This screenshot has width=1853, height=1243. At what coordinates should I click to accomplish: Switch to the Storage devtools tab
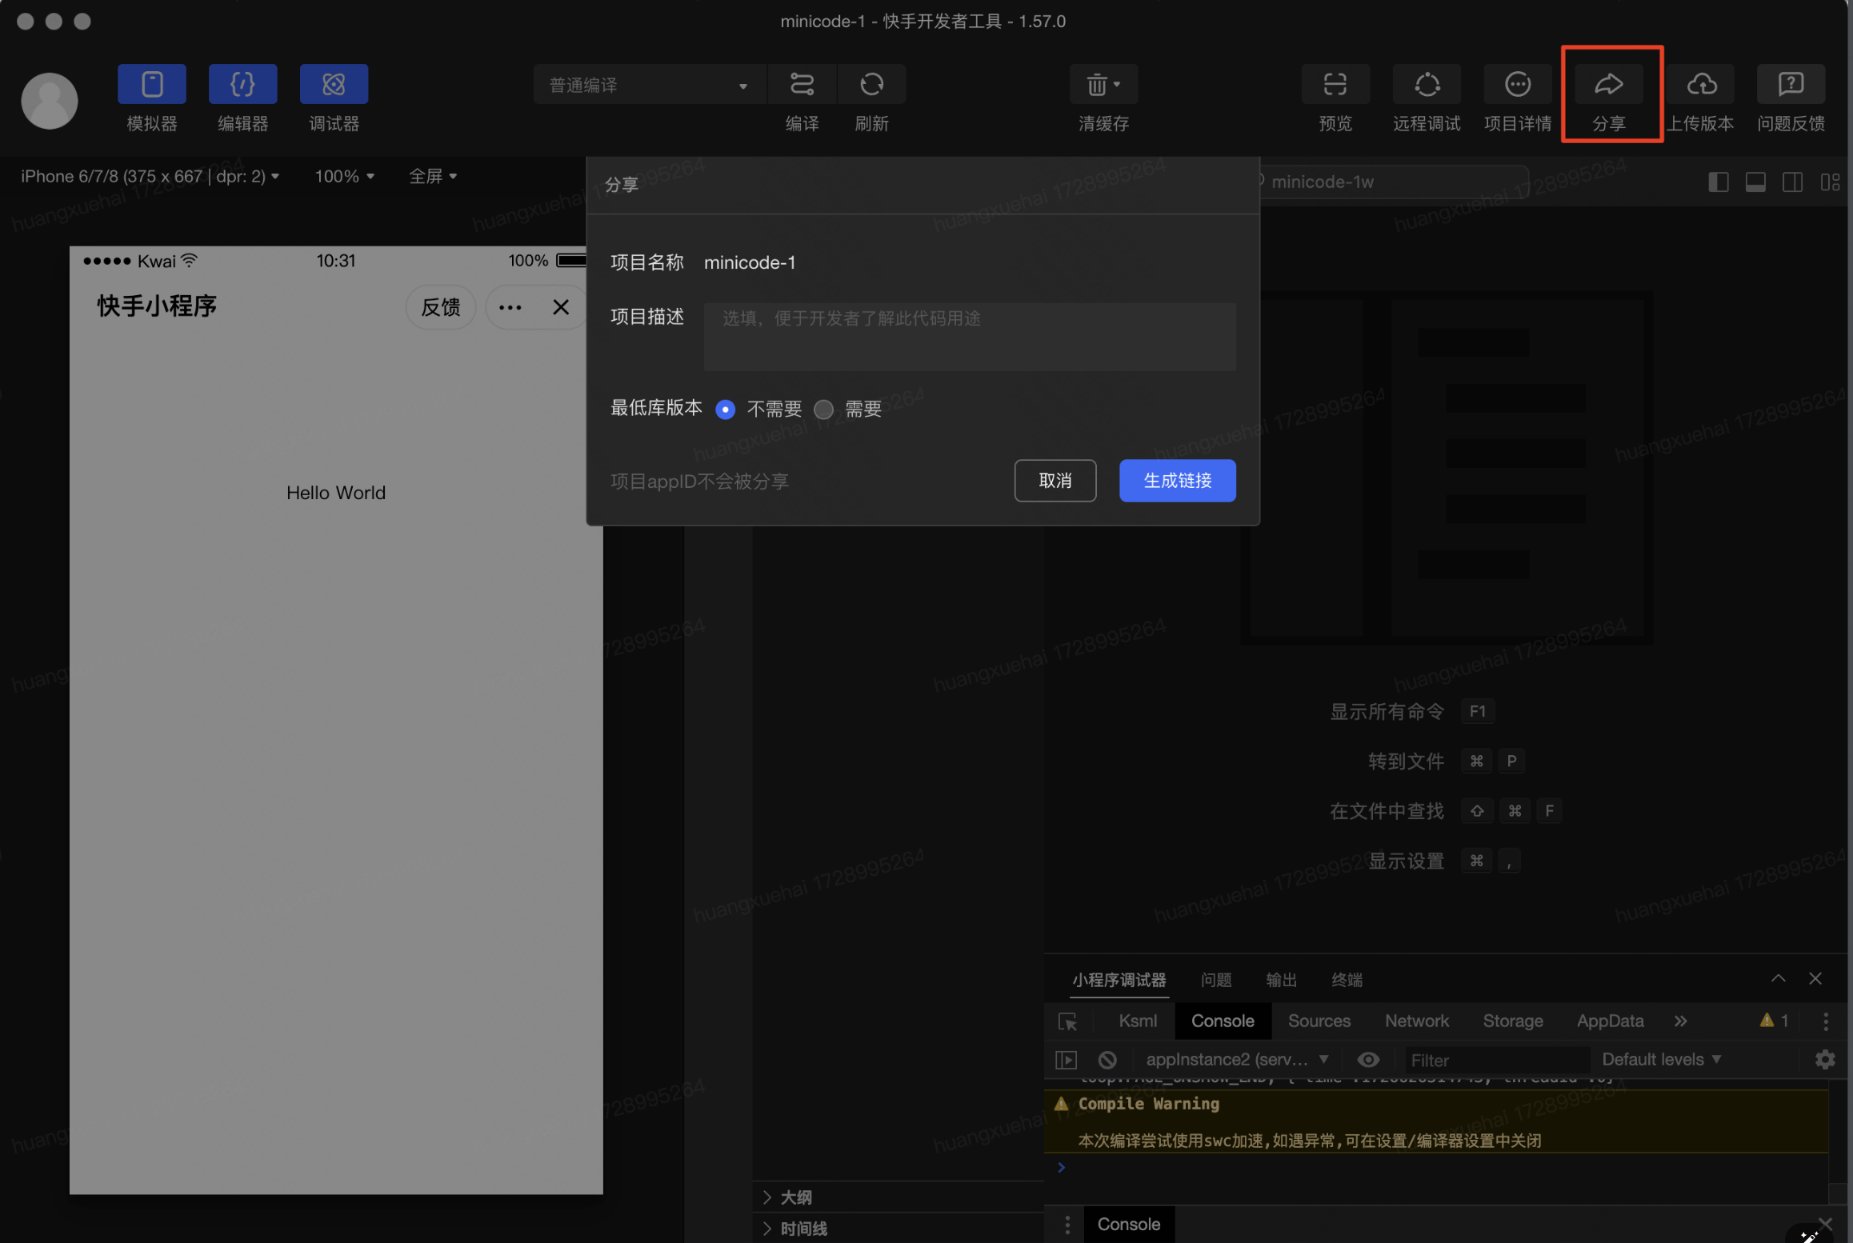coord(1512,1021)
